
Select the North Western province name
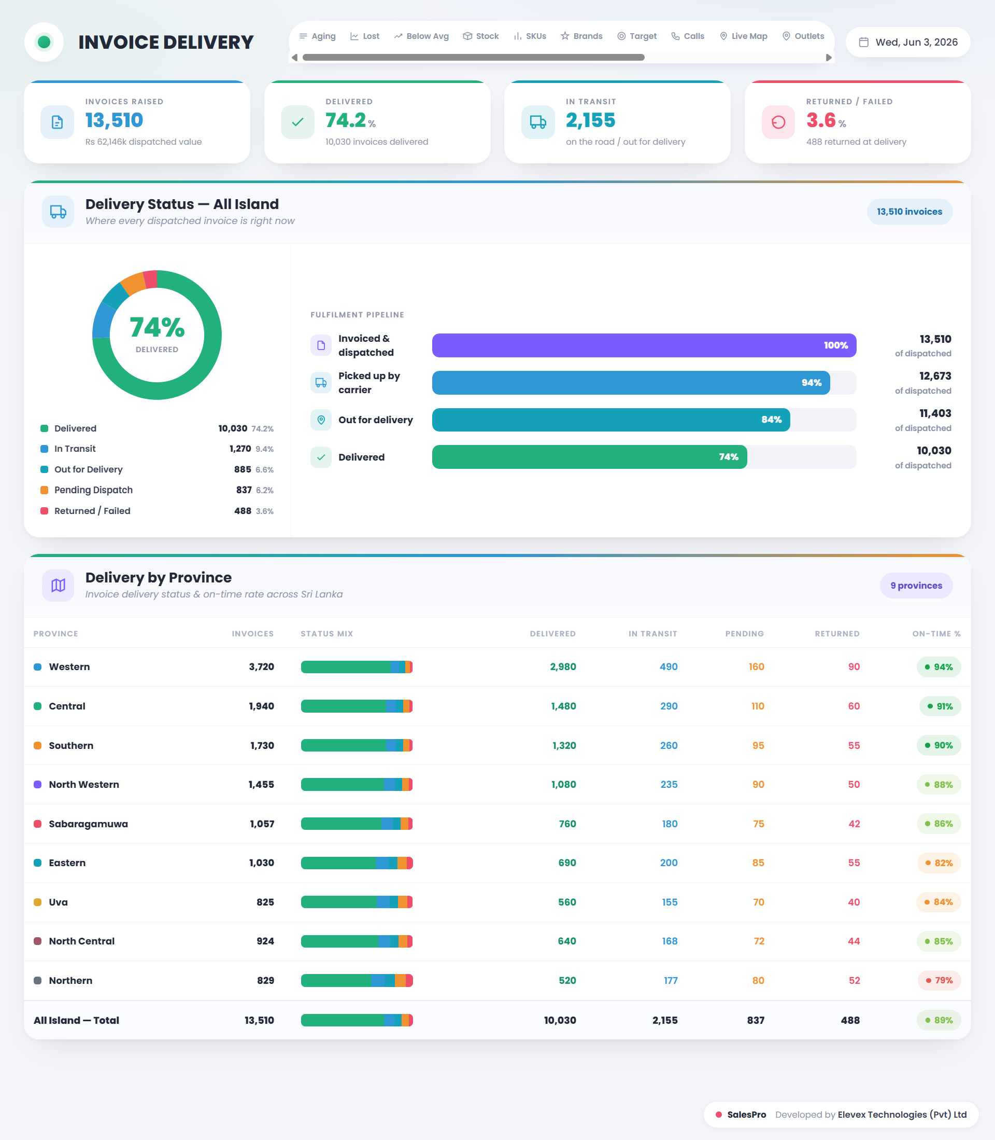pos(84,784)
